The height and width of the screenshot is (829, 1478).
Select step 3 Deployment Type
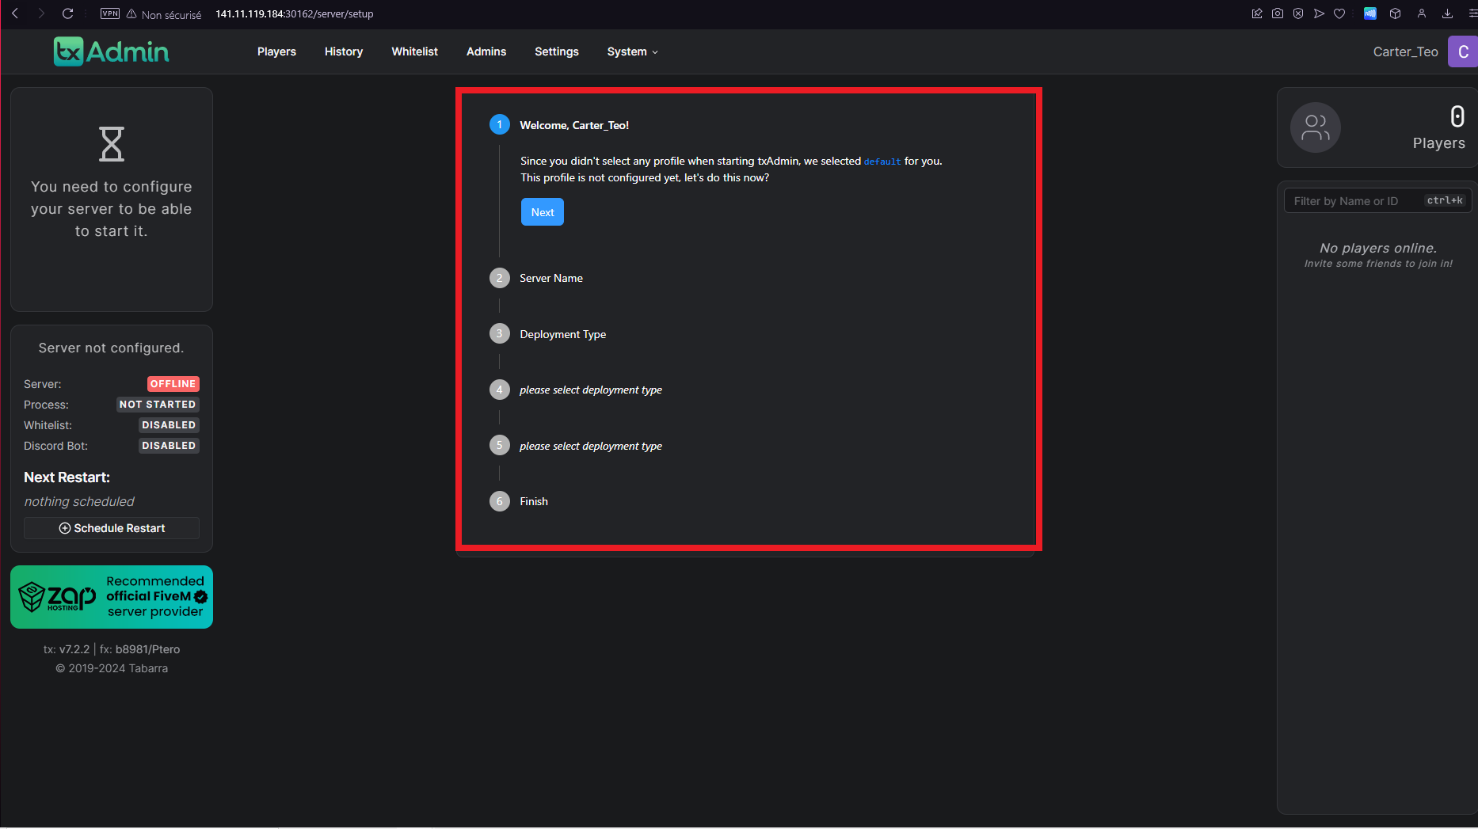[562, 334]
